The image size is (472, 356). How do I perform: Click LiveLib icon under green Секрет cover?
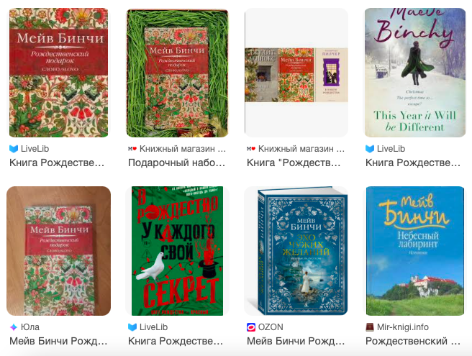click(132, 327)
